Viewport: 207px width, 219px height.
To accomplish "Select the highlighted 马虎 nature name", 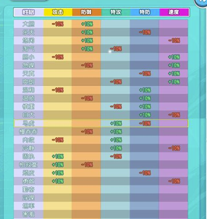I will pos(29,123).
